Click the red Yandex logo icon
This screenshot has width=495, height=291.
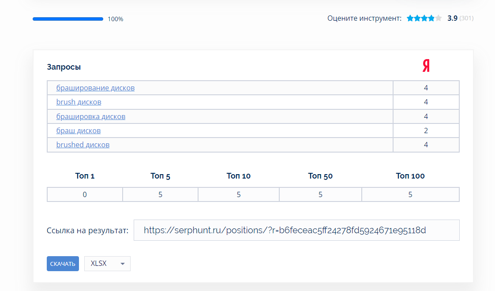click(x=426, y=66)
